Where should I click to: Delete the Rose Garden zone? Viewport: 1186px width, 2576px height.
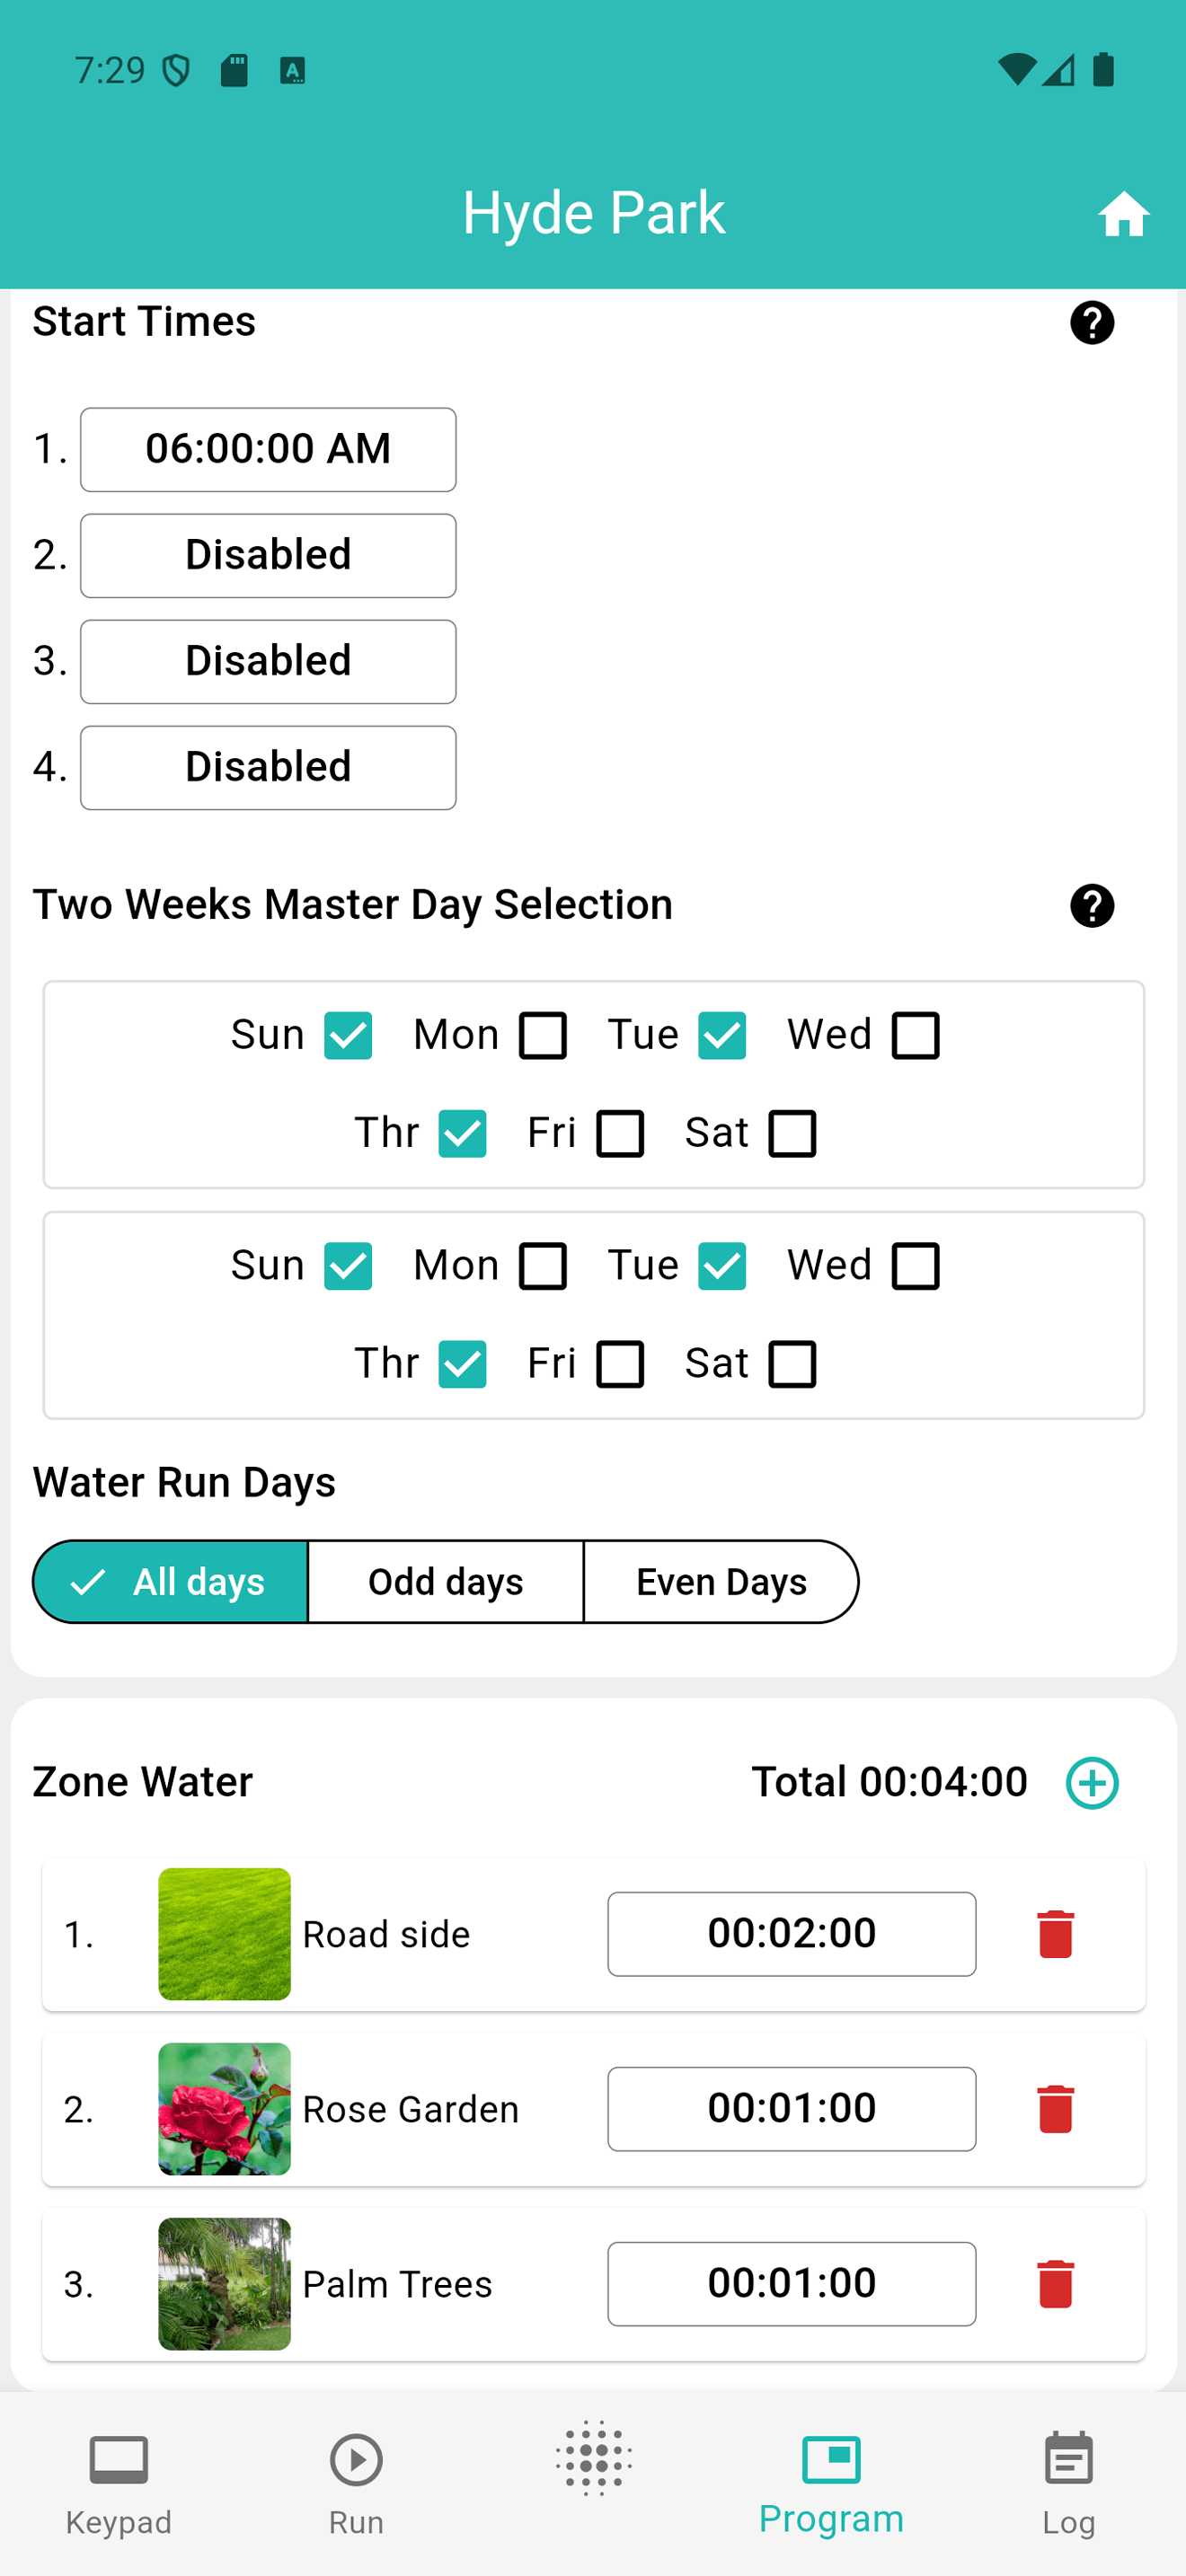point(1055,2109)
